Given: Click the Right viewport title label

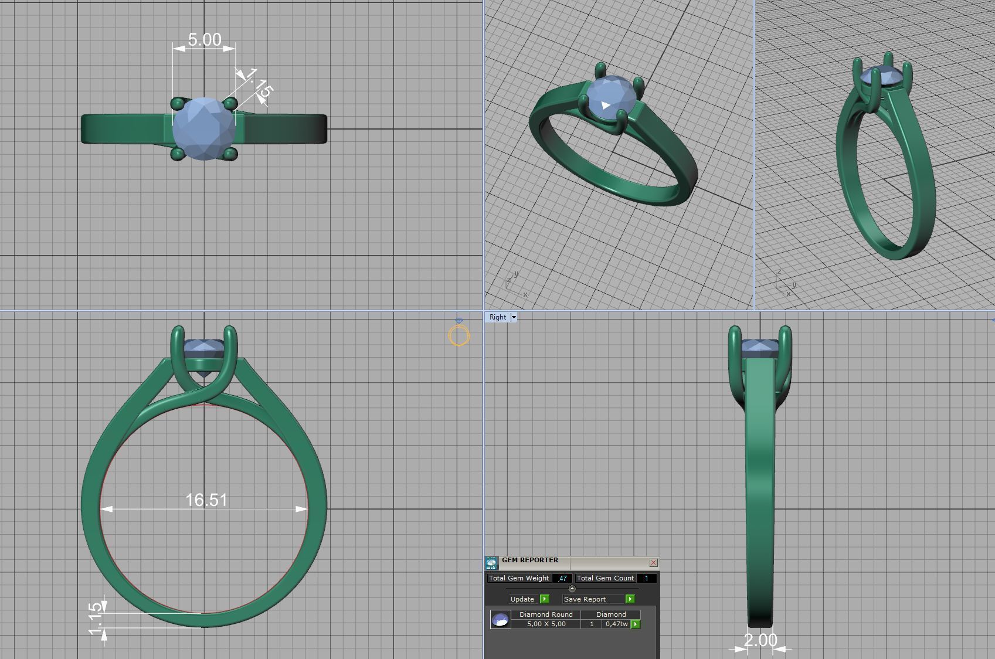Looking at the screenshot, I should point(498,317).
